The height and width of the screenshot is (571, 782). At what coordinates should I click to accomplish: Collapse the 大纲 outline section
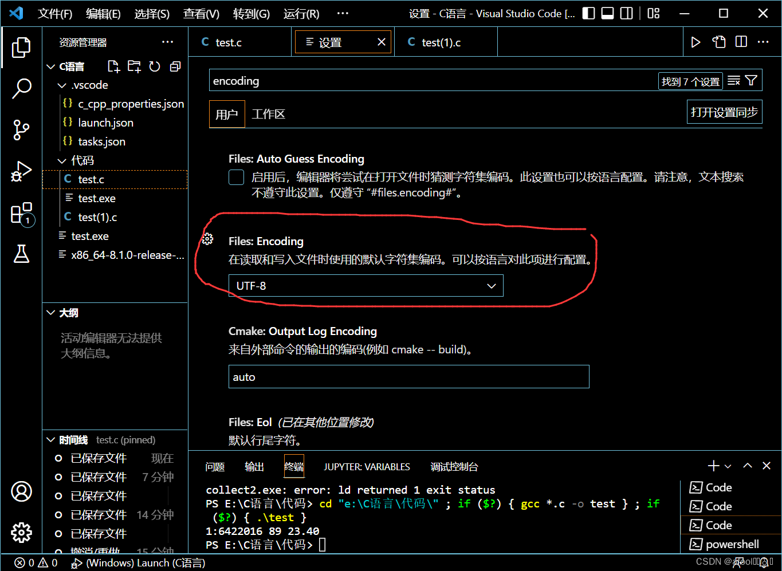point(50,313)
